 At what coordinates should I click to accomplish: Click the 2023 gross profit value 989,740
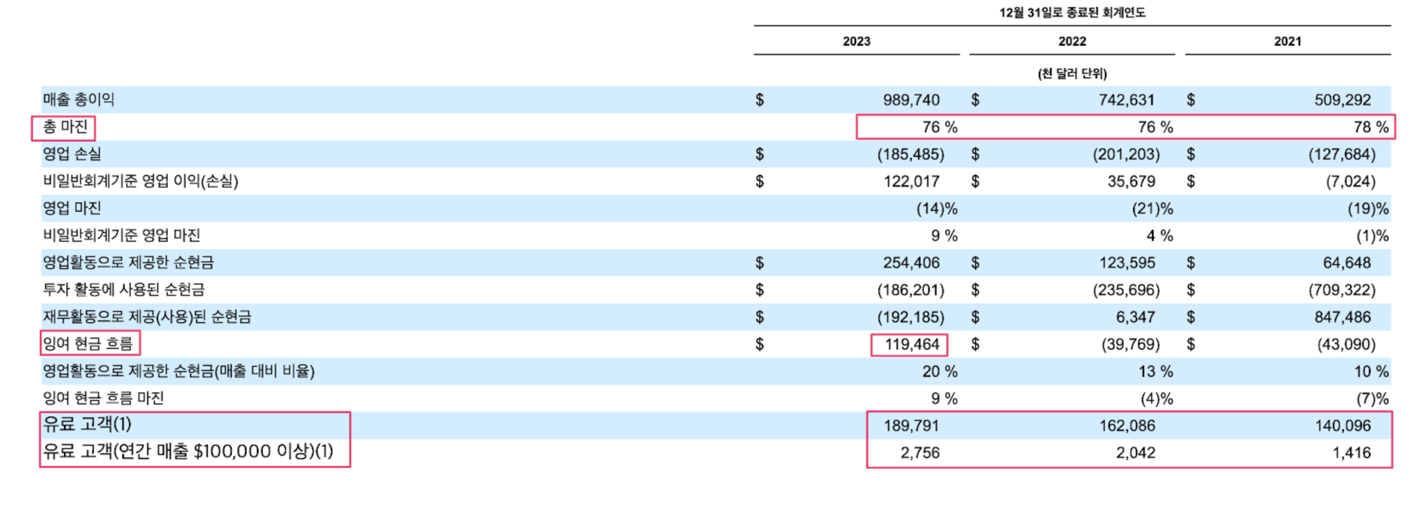[x=911, y=100]
